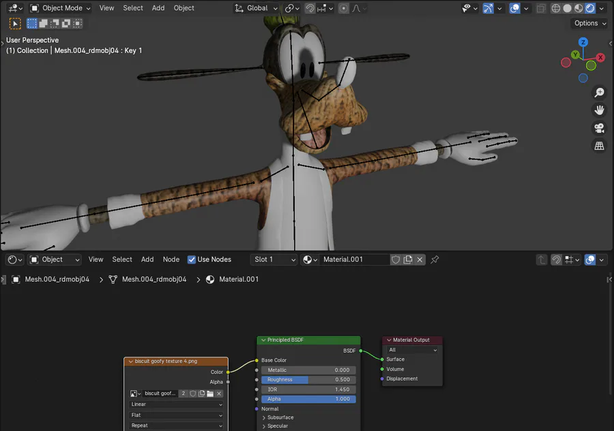
Task: Adjust the Metallic value slider
Action: [308, 370]
